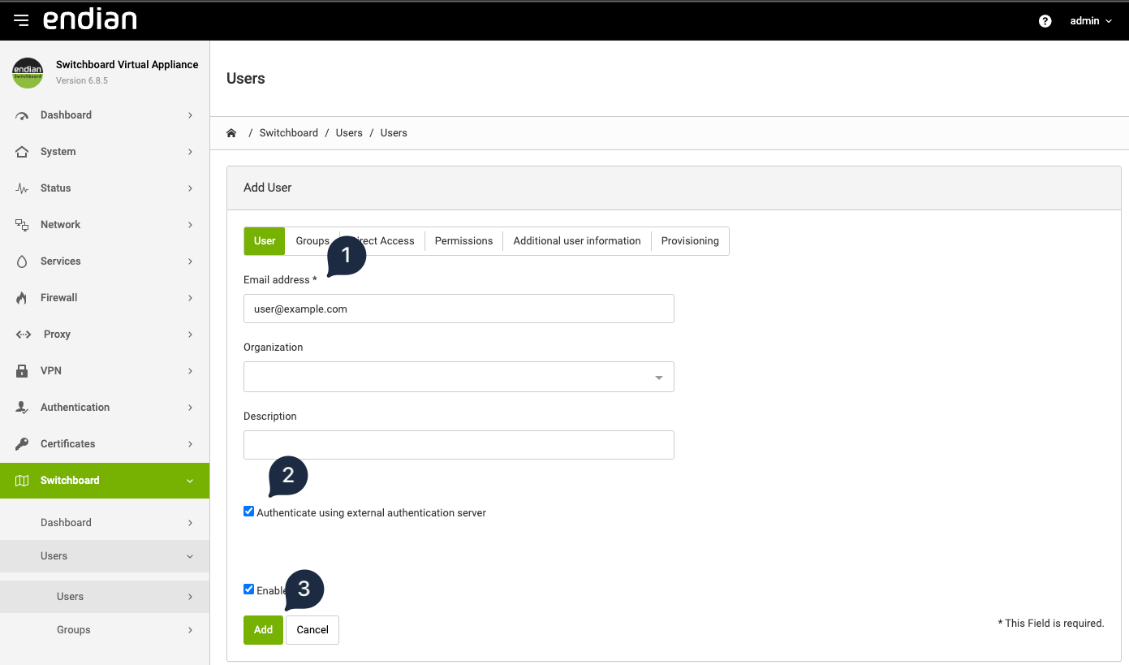The width and height of the screenshot is (1129, 665).
Task: Click the Description text field
Action: [x=459, y=445]
